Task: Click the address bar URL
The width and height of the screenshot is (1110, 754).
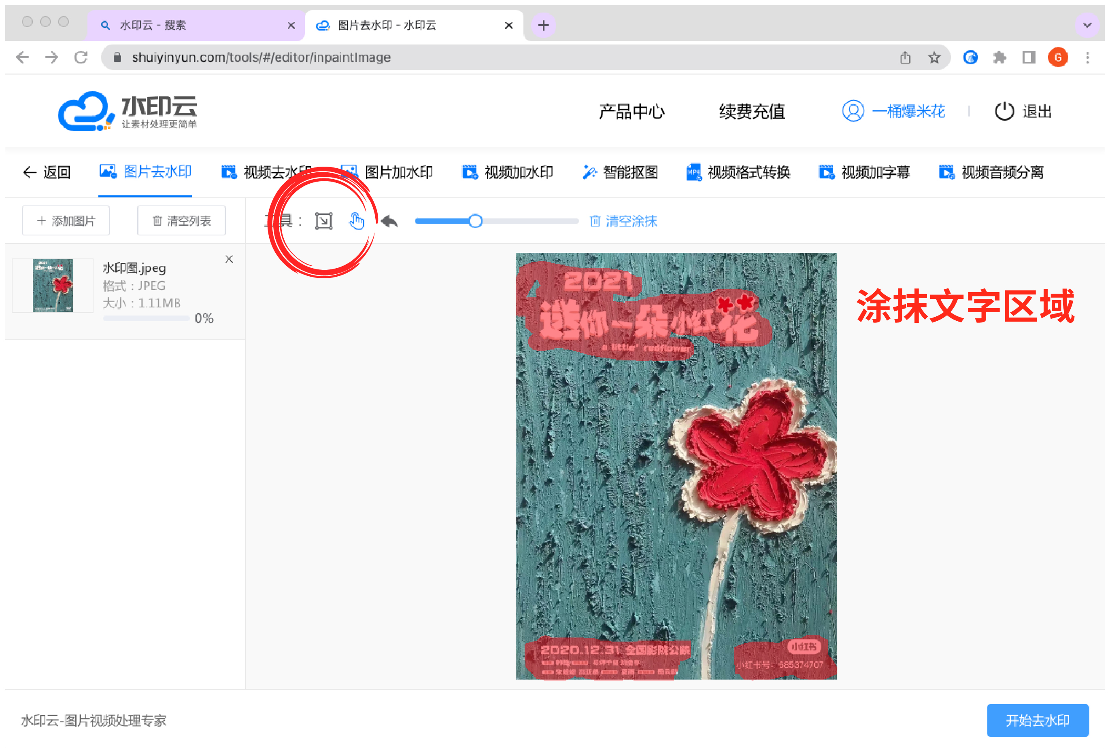Action: (x=261, y=57)
